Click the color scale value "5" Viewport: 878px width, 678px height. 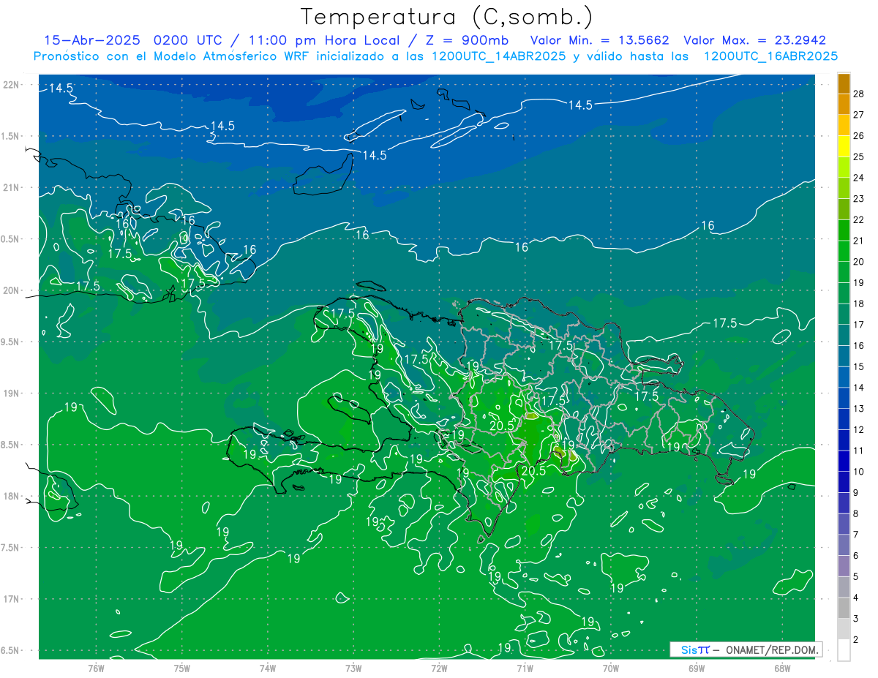coord(856,576)
